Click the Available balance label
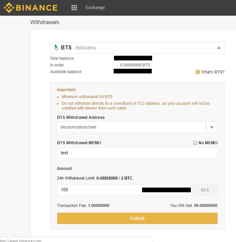This screenshot has height=242, width=236. click(66, 72)
